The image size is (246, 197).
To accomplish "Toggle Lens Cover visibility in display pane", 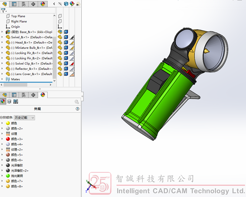I will pos(60,74).
